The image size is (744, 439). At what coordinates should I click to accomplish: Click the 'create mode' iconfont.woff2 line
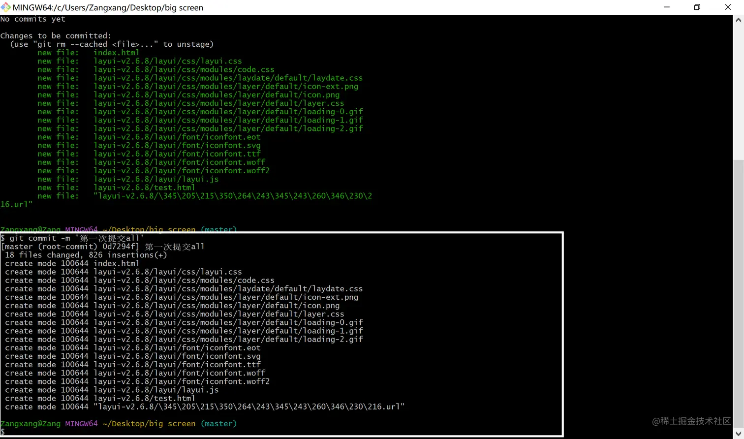pyautogui.click(x=137, y=381)
